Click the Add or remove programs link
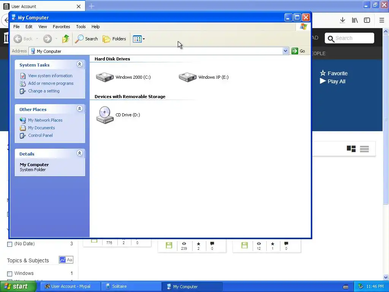 point(51,83)
